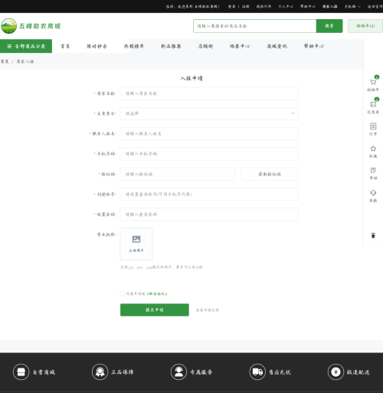Open the all product categories menu
Image resolution: width=383 pixels, height=393 pixels.
click(x=26, y=46)
